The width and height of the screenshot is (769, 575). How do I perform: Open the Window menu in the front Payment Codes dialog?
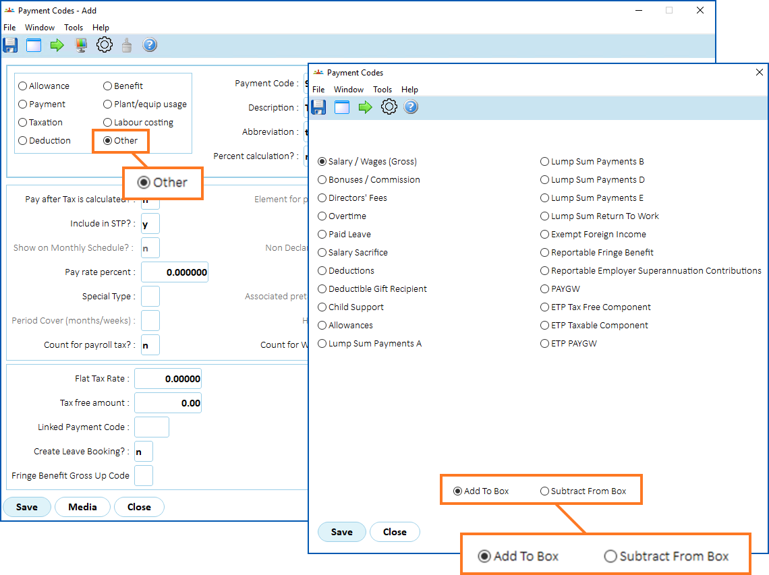[x=349, y=90]
